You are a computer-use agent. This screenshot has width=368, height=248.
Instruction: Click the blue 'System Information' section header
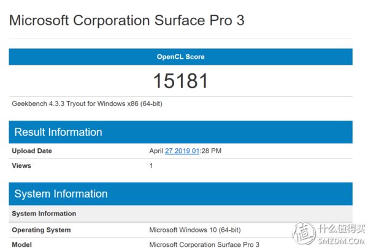tap(181, 194)
